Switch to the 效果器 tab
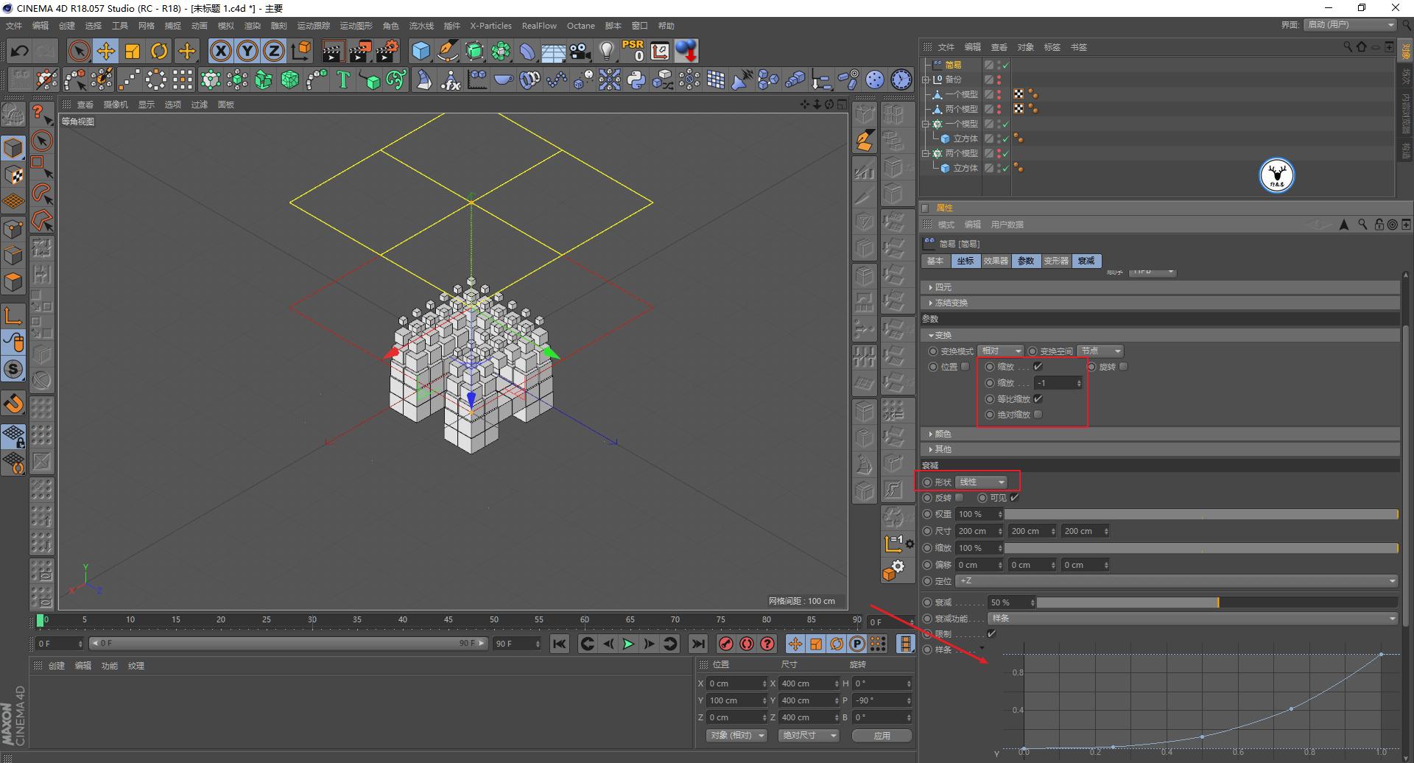The image size is (1414, 763). click(x=995, y=261)
